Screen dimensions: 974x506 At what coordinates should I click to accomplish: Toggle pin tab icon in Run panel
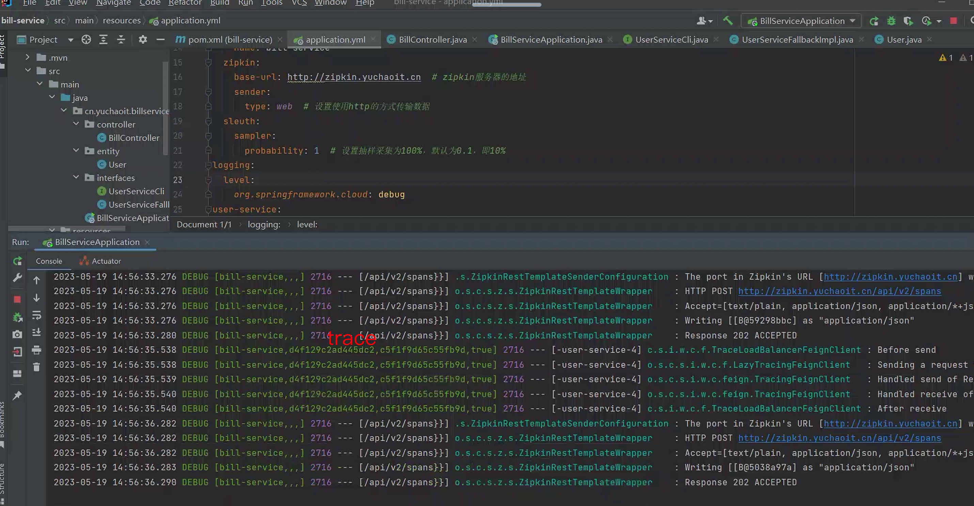(17, 395)
